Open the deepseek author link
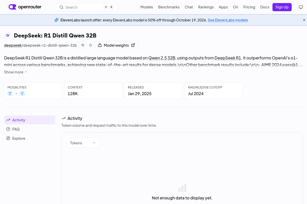 (13, 45)
